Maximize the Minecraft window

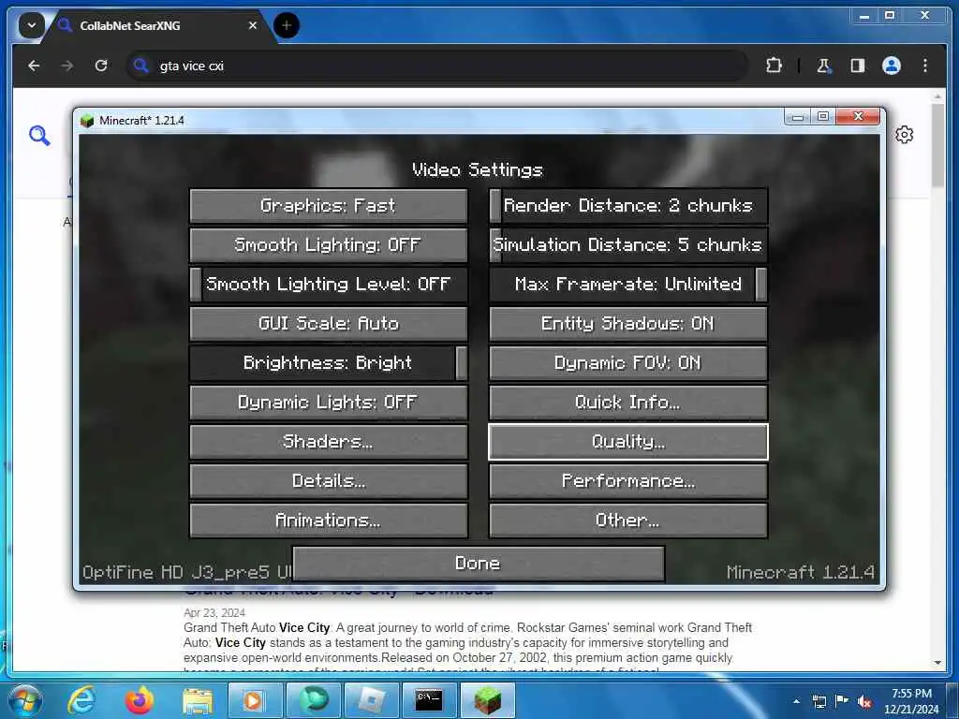[823, 116]
